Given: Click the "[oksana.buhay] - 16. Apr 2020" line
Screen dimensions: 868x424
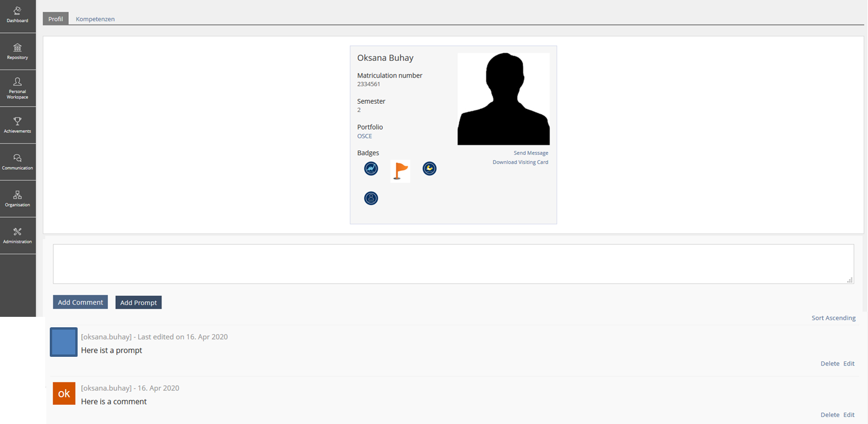Looking at the screenshot, I should tap(130, 388).
